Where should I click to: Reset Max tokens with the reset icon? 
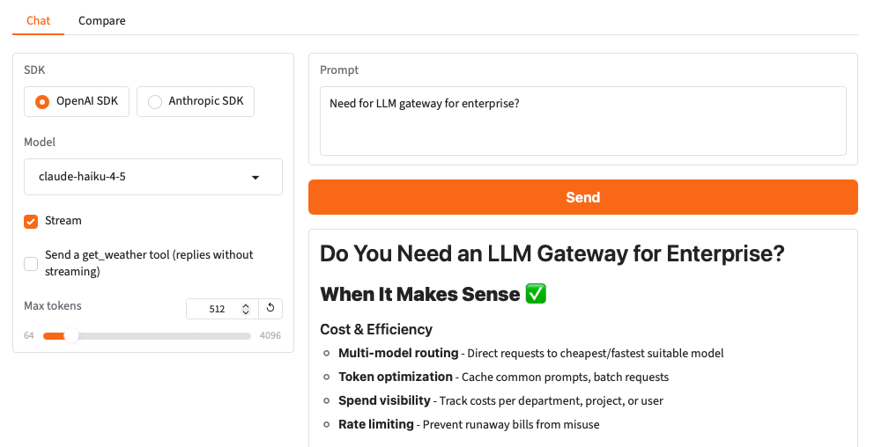[x=270, y=308]
